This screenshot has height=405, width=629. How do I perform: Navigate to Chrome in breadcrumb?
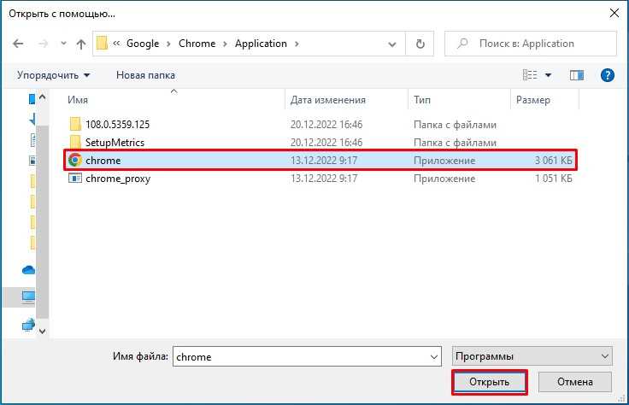pyautogui.click(x=197, y=44)
